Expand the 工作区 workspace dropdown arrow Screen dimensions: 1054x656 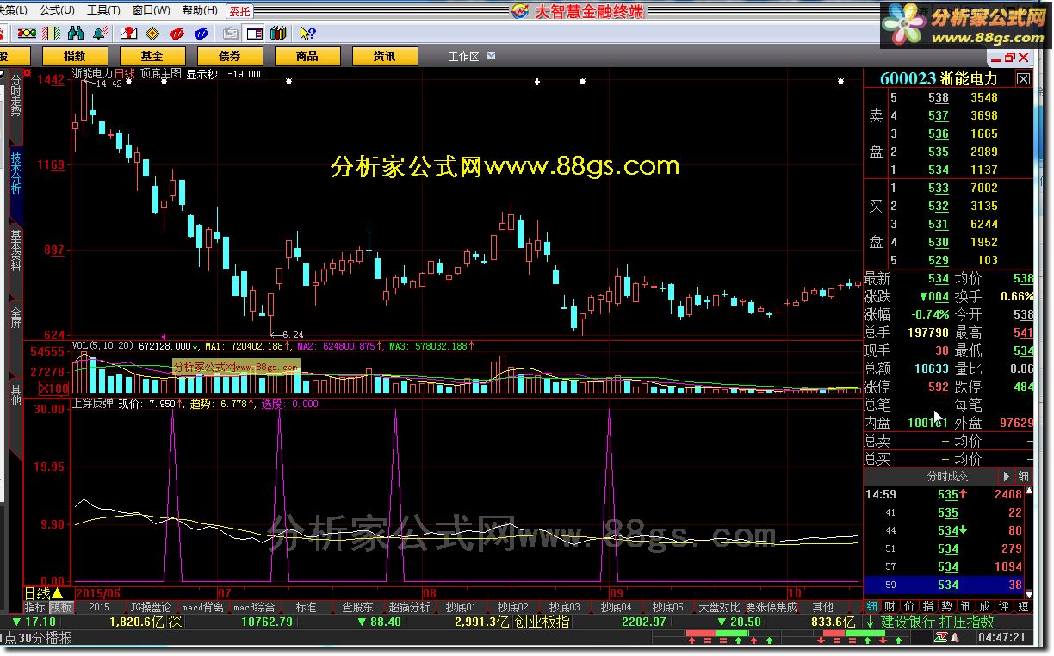tap(492, 55)
